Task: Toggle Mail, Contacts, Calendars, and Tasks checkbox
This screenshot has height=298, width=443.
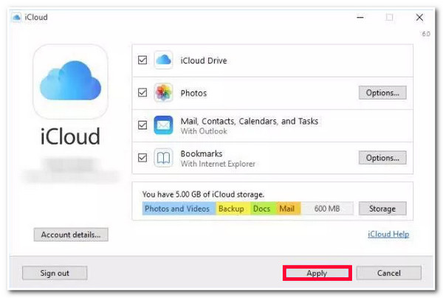Action: 142,125
